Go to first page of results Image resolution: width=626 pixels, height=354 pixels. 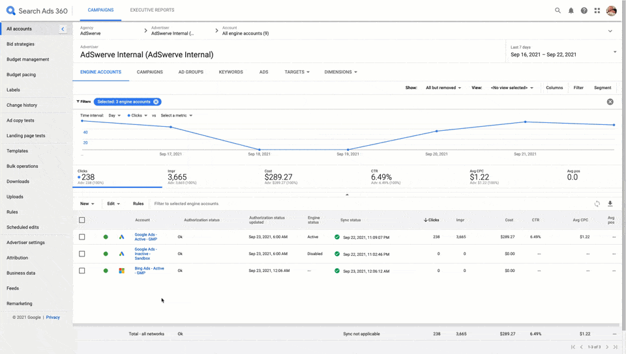(573, 347)
